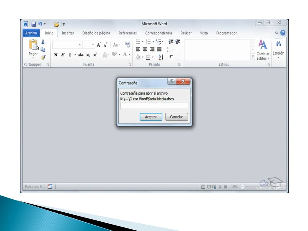Switch to the Vista tab
The image size is (308, 231).
coord(204,33)
